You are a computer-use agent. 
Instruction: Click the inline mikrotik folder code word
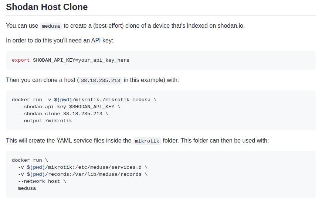(x=147, y=141)
